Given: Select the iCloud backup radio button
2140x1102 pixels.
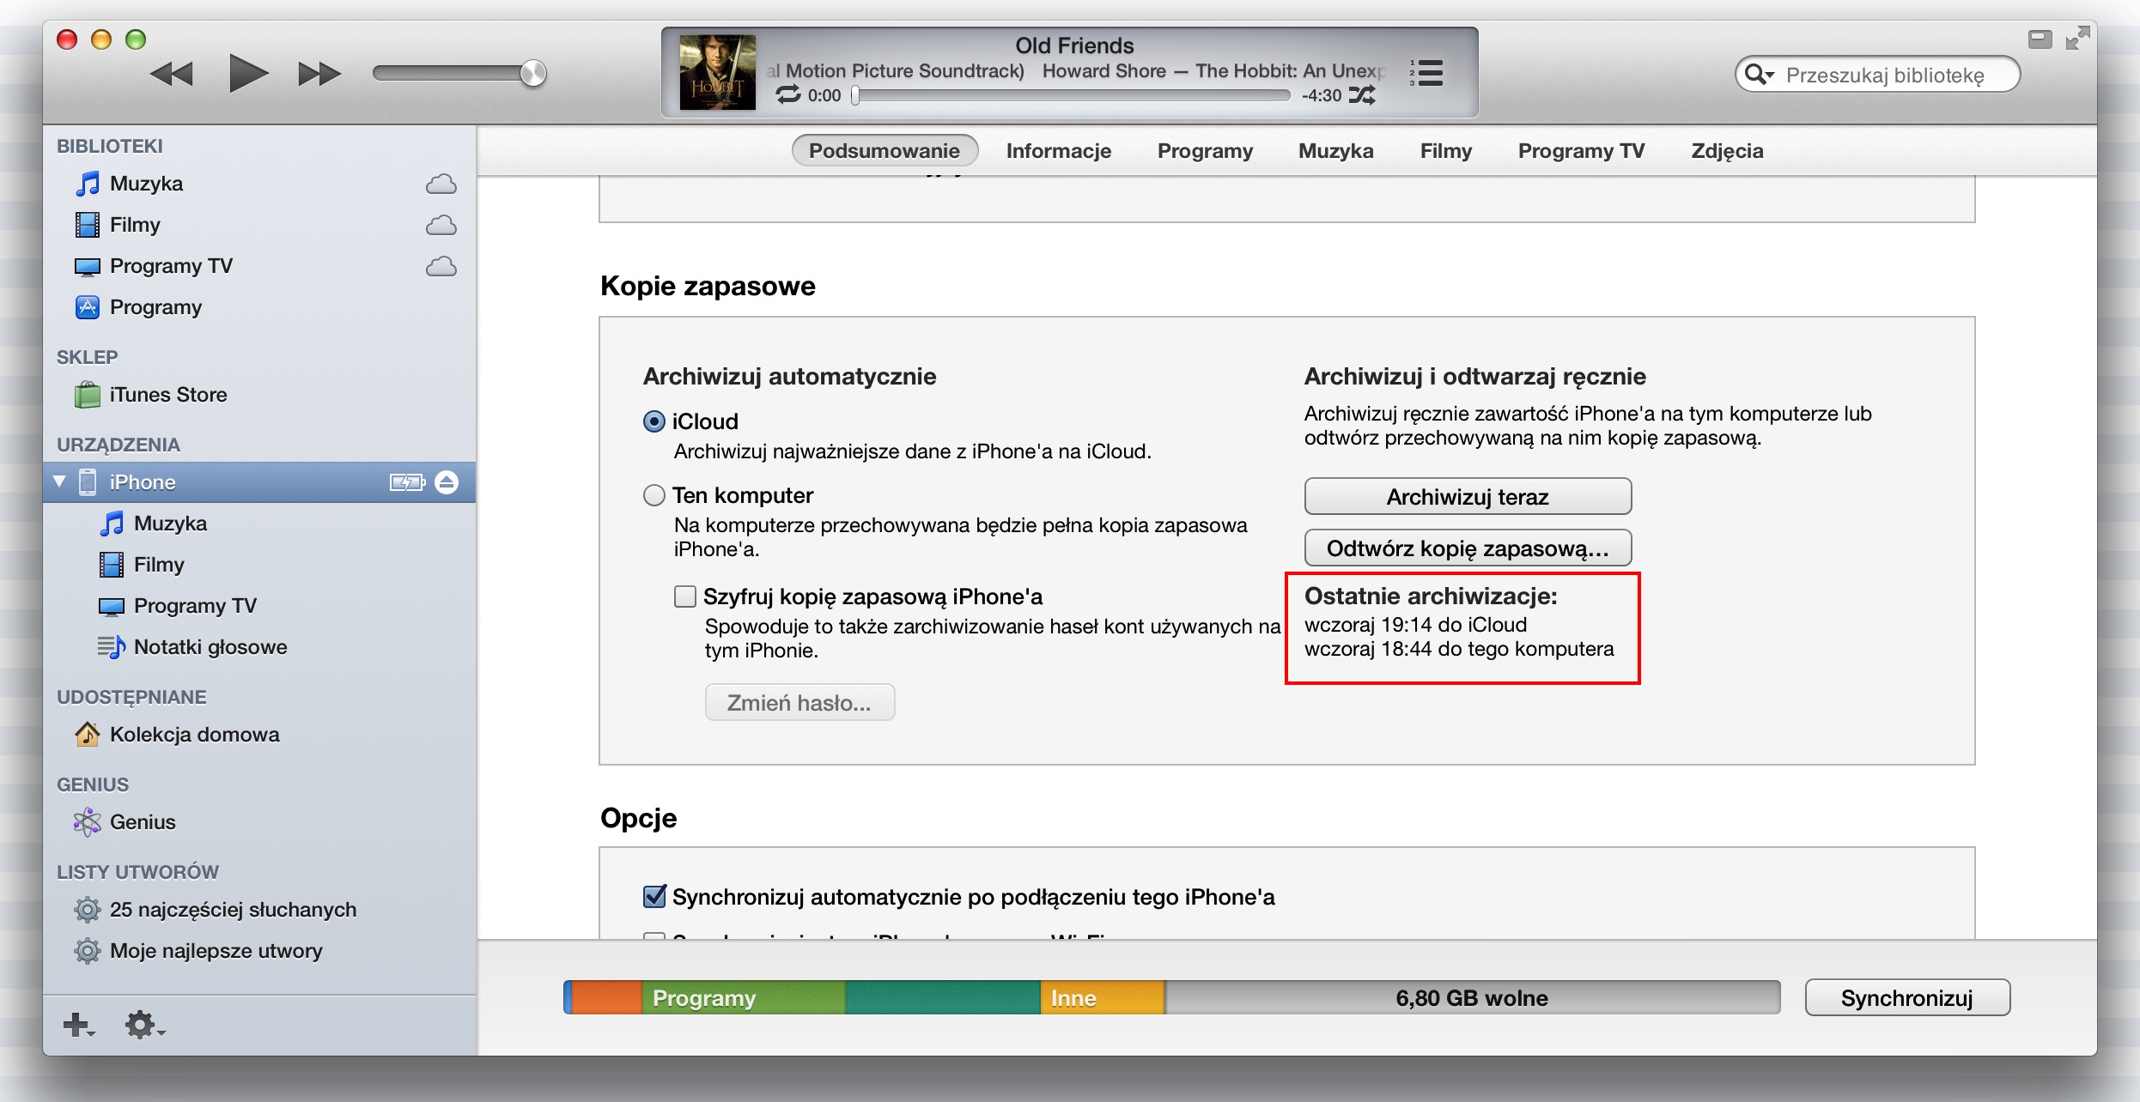Looking at the screenshot, I should pos(654,421).
